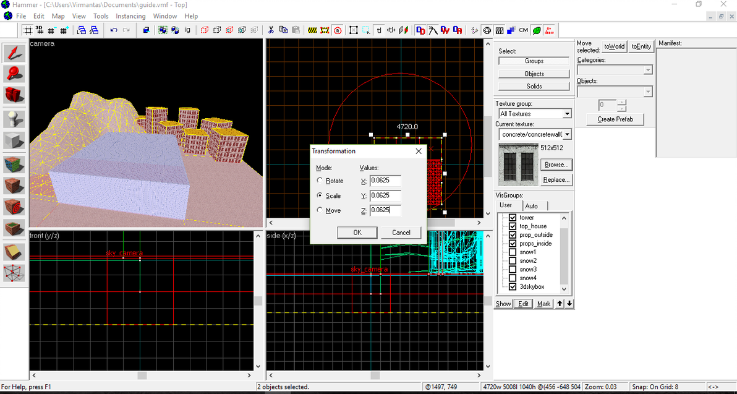Click the Browse... texture button
Viewport: 737px width, 394px height.
pyautogui.click(x=556, y=165)
